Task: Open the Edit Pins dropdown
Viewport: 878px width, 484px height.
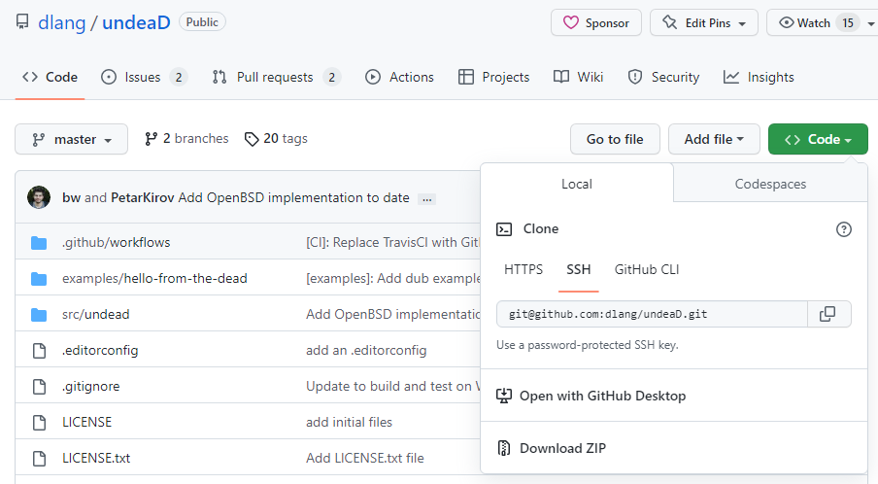Action: pyautogui.click(x=704, y=22)
